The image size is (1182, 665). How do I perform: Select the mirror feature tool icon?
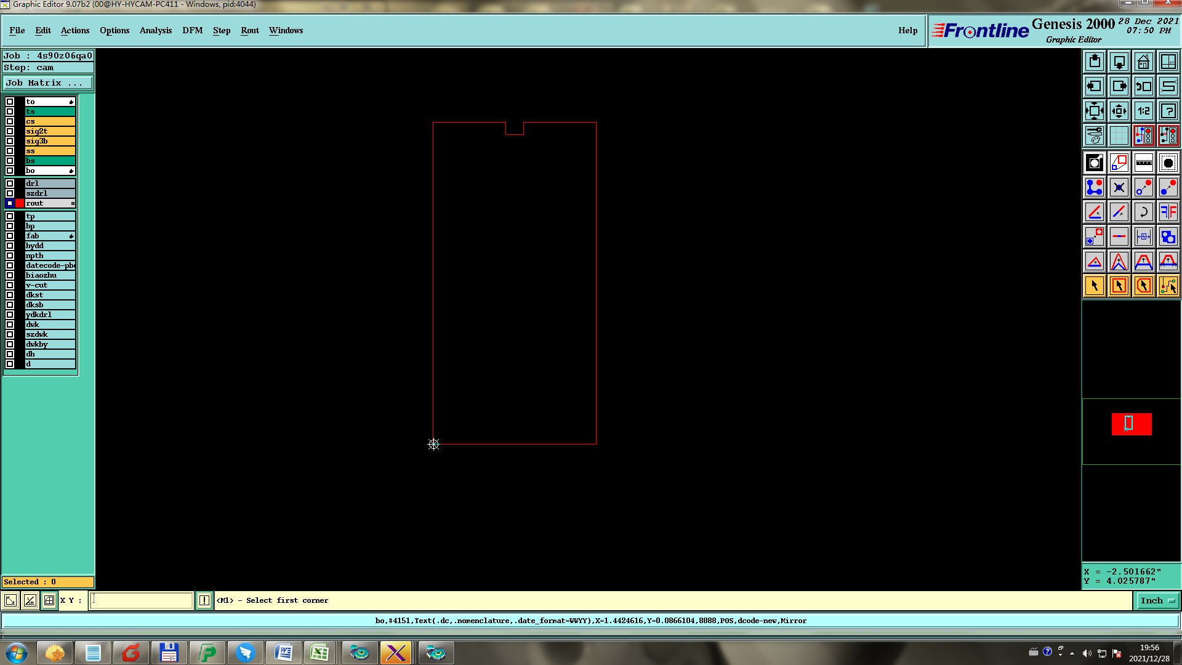pos(1168,212)
